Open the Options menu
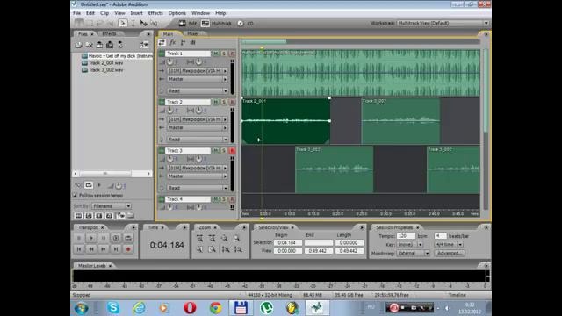Screen dimensions: 562x316 click(177, 13)
